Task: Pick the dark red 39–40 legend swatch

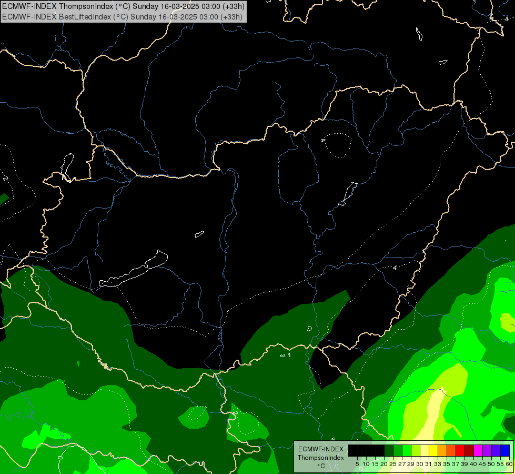Action: tap(469, 450)
